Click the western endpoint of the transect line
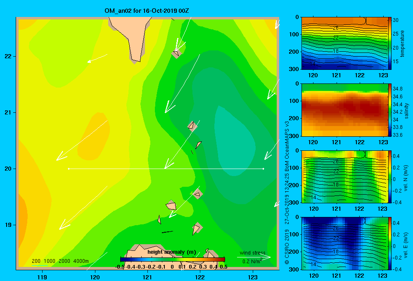Screen dimensions: 413x281 pyautogui.click(x=69, y=169)
